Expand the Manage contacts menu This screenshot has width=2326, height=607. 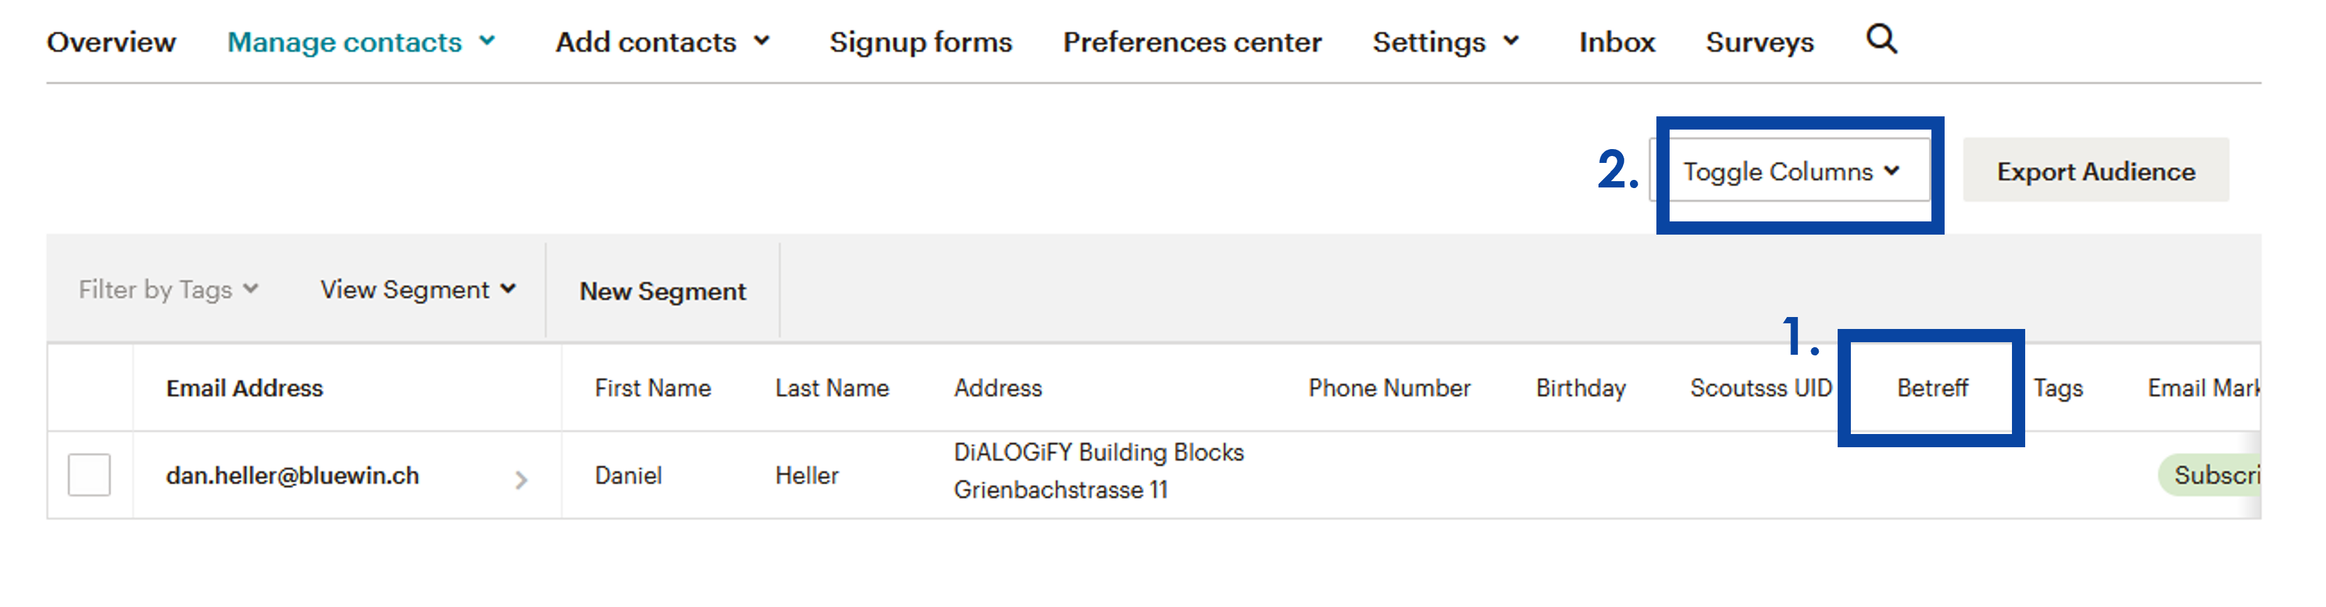(x=361, y=42)
